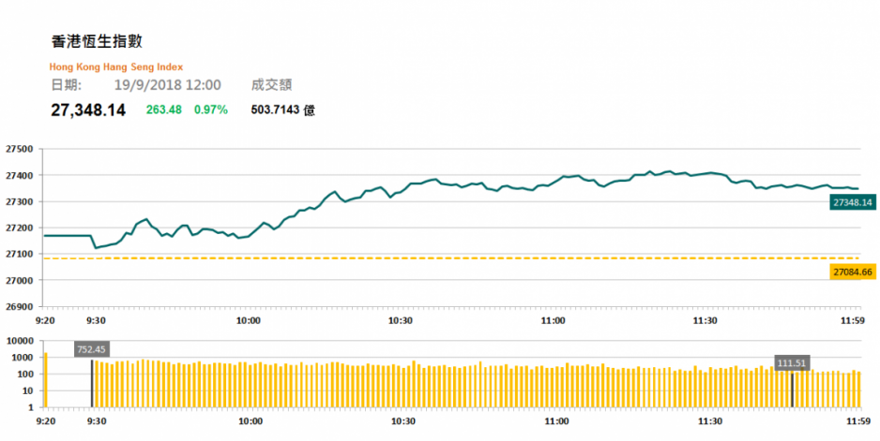The width and height of the screenshot is (880, 441).
Task: Click the 11:00 label on volume axis
Action: [555, 420]
